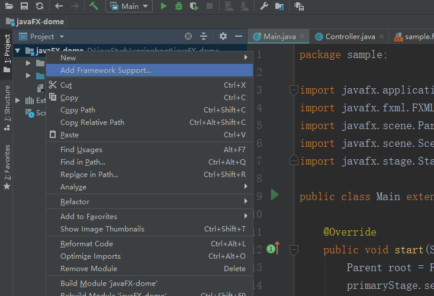Image resolution: width=434 pixels, height=296 pixels.
Task: Select Copy Path menu entry
Action: pos(149,110)
